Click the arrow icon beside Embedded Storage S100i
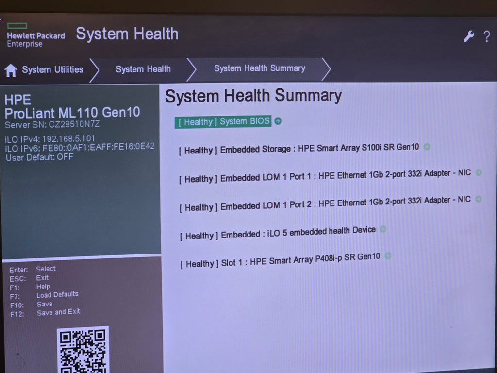 tap(427, 147)
